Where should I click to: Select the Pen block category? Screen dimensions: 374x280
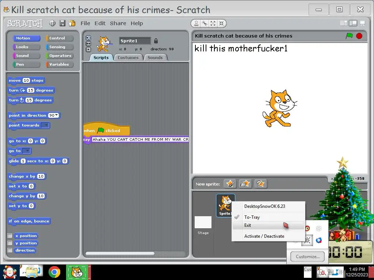pos(26,64)
